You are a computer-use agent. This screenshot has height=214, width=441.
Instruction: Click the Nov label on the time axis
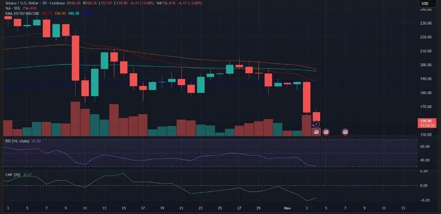287,208
